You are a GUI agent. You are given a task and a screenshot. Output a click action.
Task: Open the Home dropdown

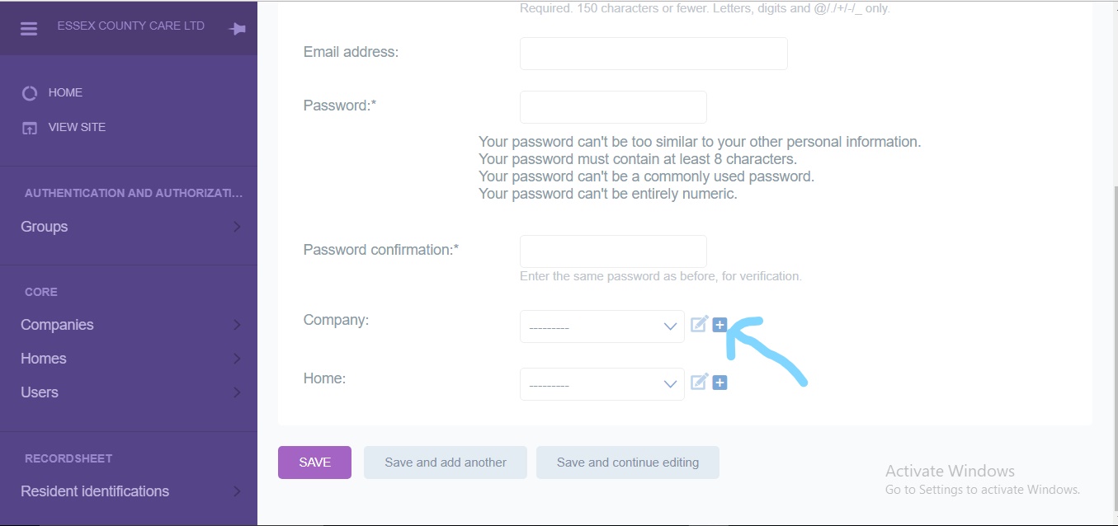coord(601,384)
